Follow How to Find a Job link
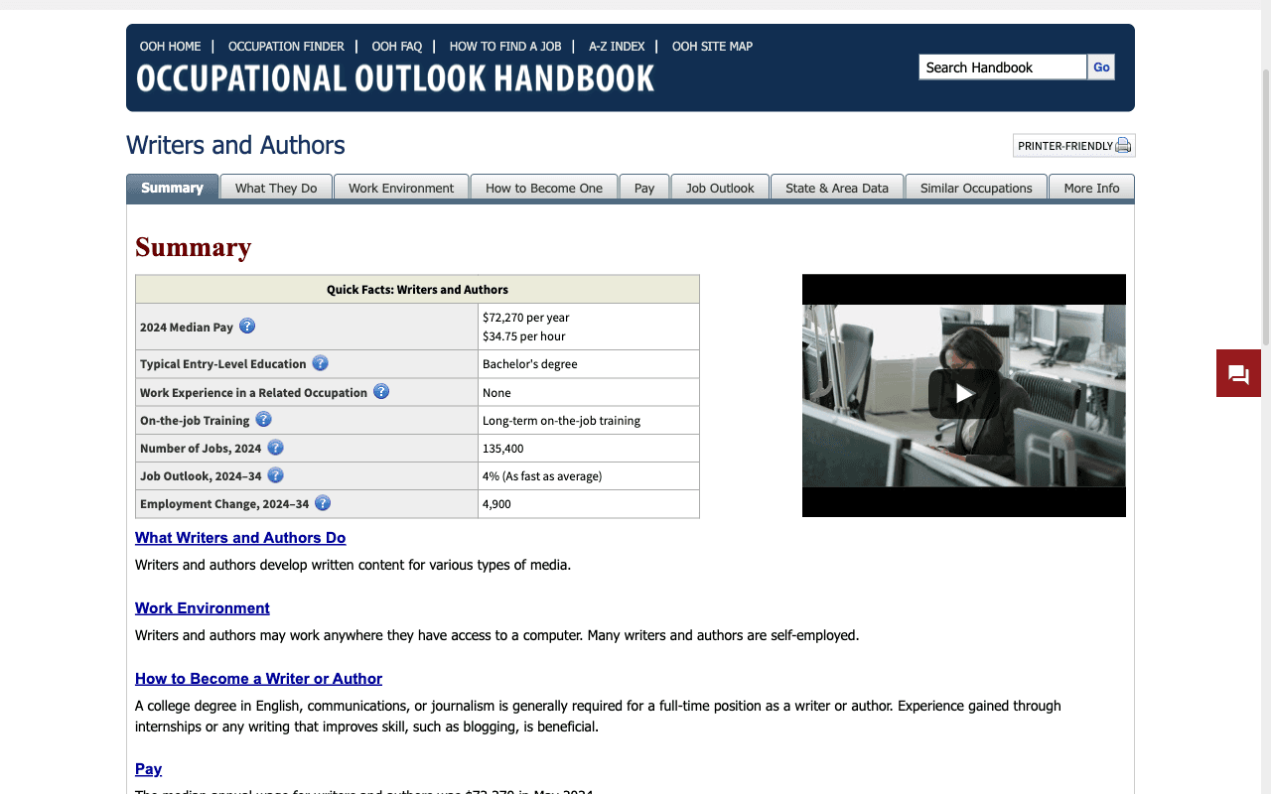Screen dimensions: 1271x794 coord(505,46)
